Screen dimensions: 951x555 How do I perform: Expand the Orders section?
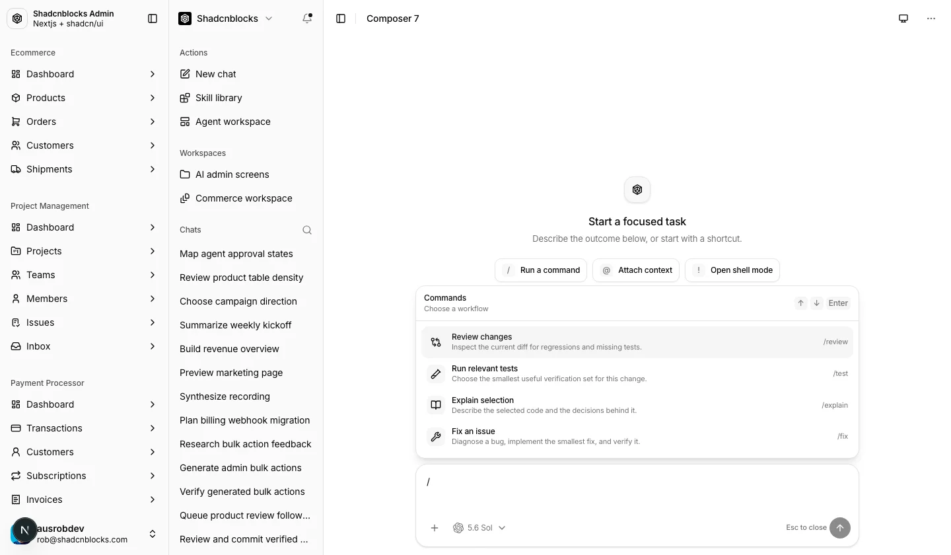pyautogui.click(x=84, y=122)
